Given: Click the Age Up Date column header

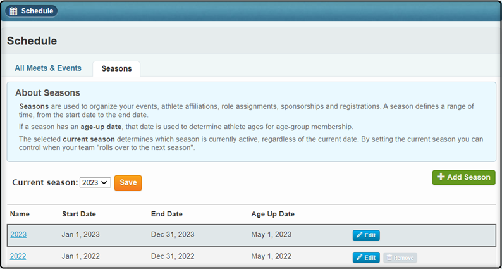Looking at the screenshot, I should coord(272,214).
